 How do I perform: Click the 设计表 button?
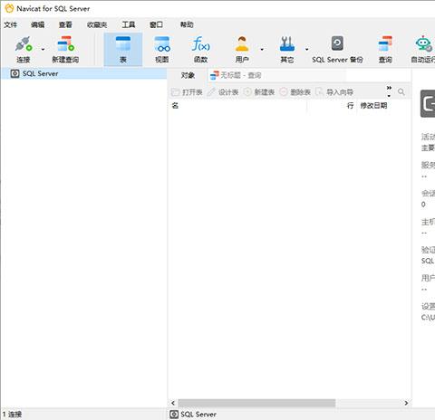223,92
